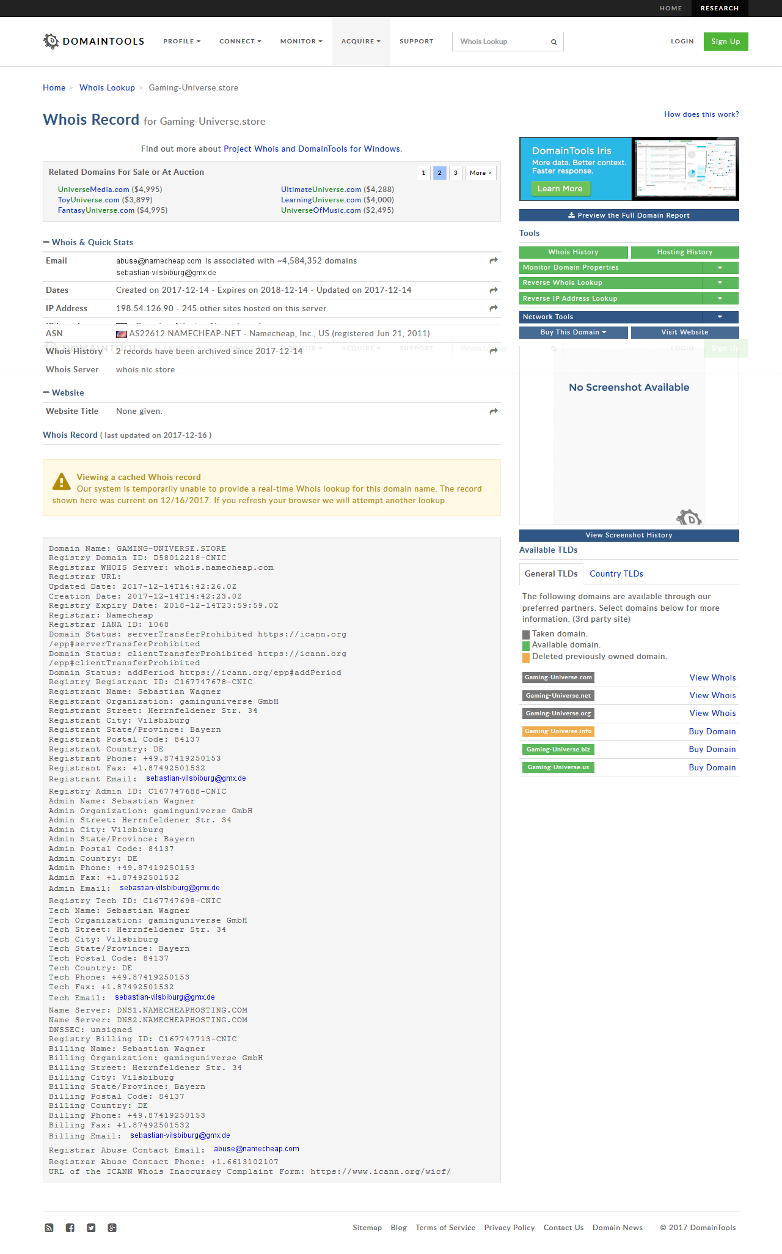
Task: Open the Acquire dropdown menu
Action: [x=361, y=42]
